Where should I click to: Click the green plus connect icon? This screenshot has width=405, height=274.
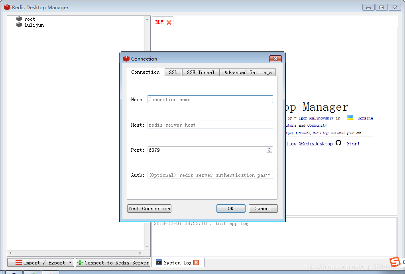point(80,262)
